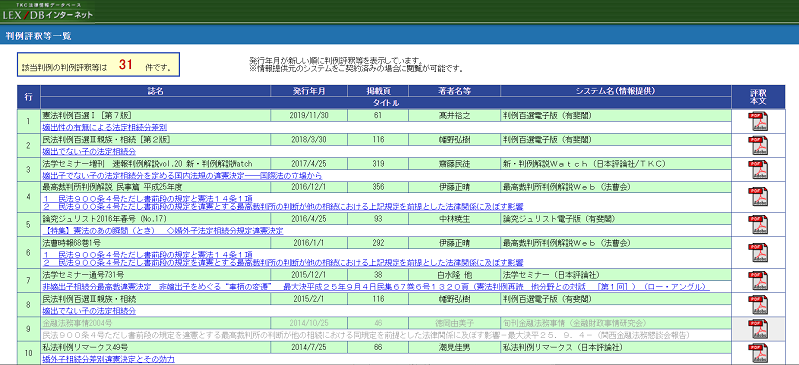Click author 白水隆 他
The image size is (799, 365).
point(455,275)
